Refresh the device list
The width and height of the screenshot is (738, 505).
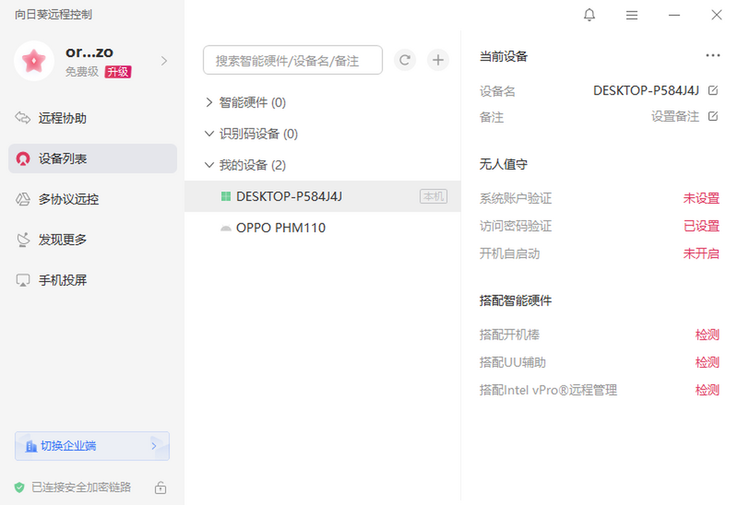(405, 60)
